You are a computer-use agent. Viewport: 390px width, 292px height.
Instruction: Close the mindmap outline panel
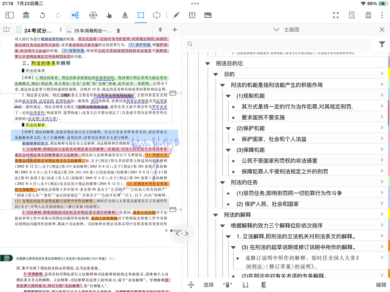point(382,29)
